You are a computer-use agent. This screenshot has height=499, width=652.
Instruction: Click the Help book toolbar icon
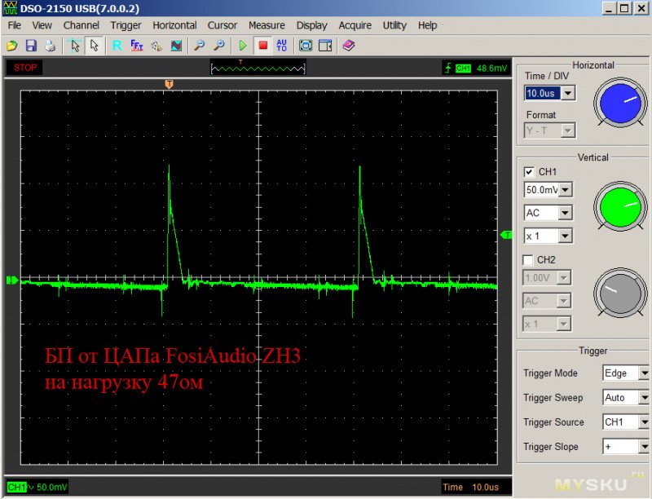[349, 46]
